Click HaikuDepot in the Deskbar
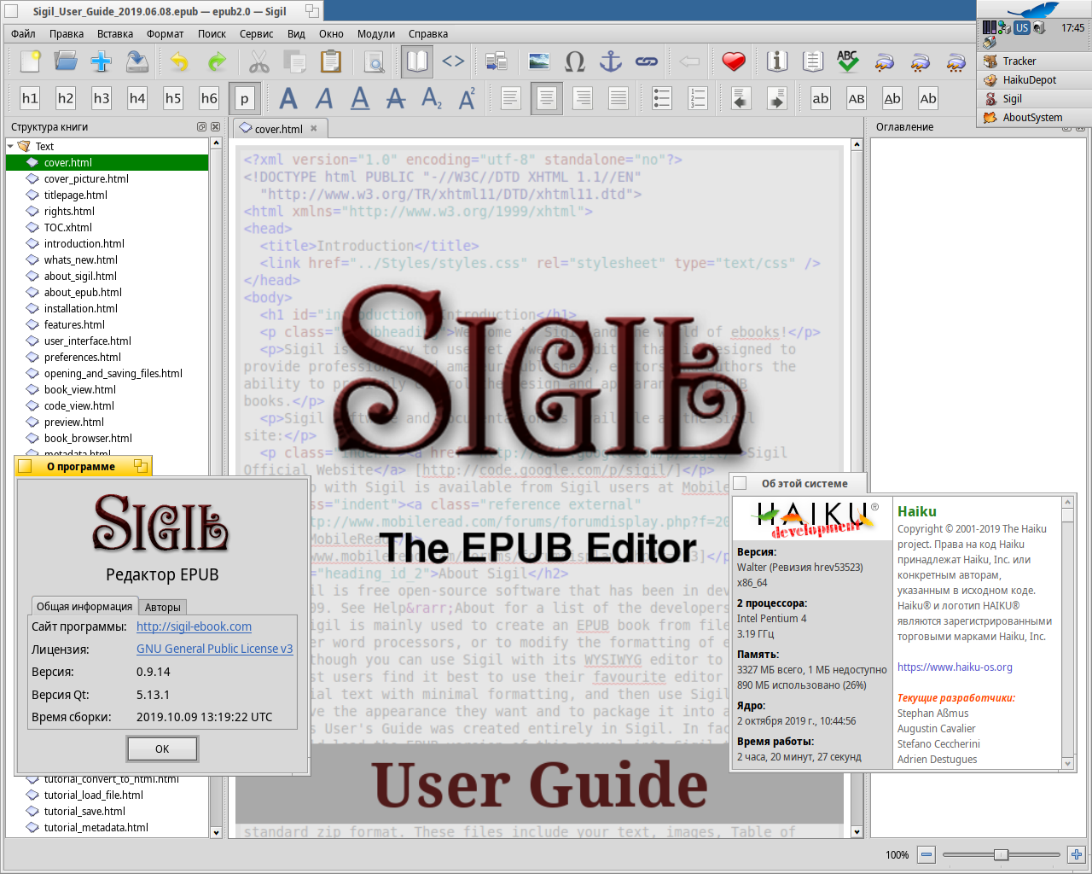1092x874 pixels. point(1034,79)
